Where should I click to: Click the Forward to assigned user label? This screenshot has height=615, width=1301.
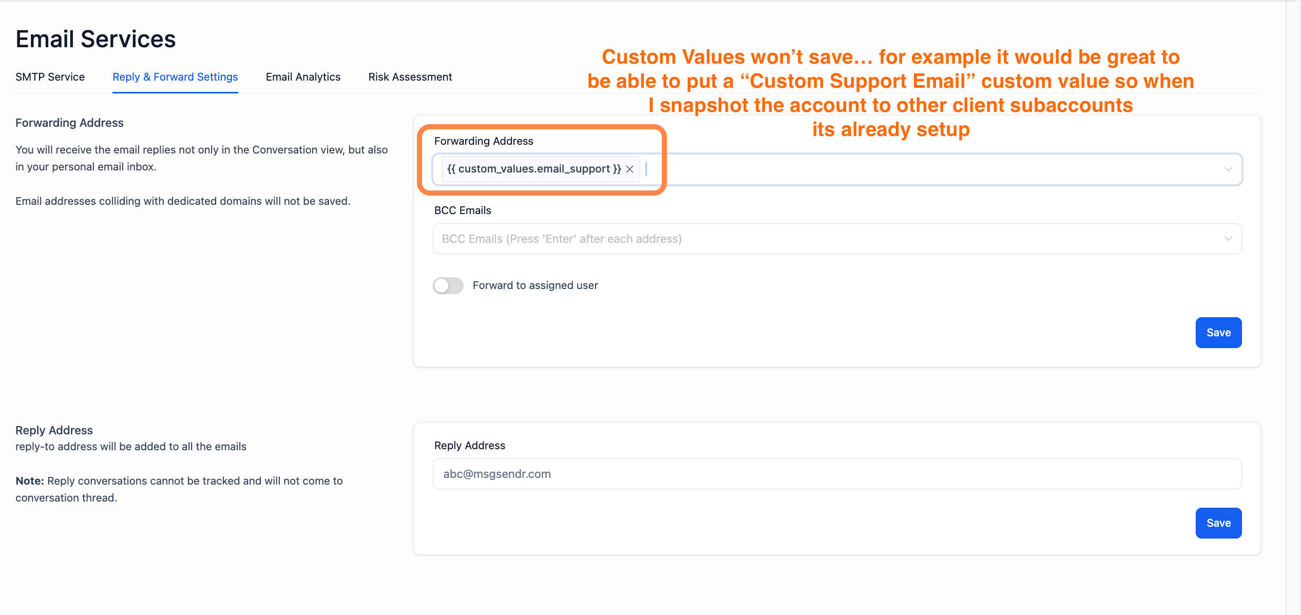pos(535,285)
